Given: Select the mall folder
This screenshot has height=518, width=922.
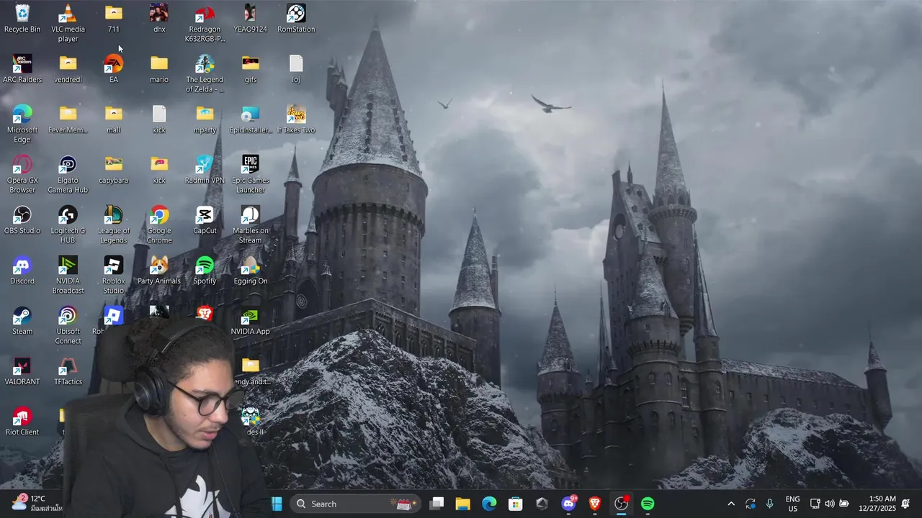Looking at the screenshot, I should pos(114,119).
